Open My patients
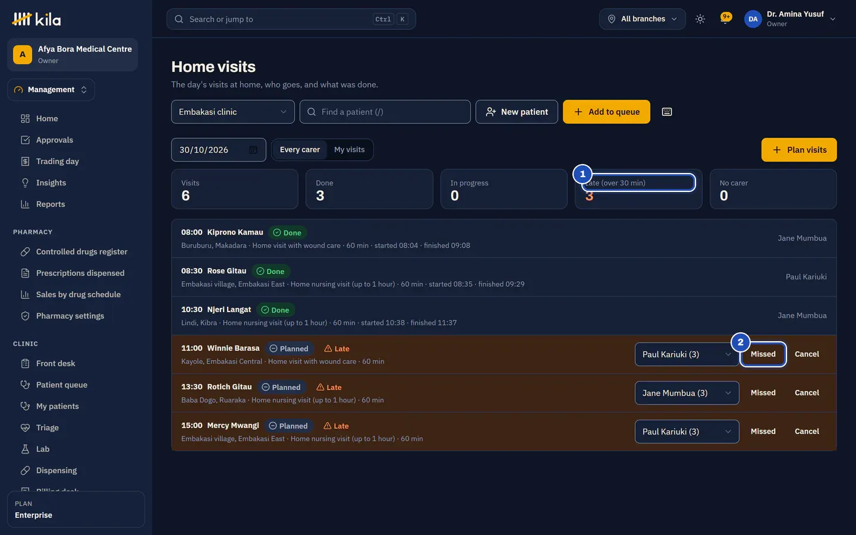Image resolution: width=856 pixels, height=535 pixels. 76,406
